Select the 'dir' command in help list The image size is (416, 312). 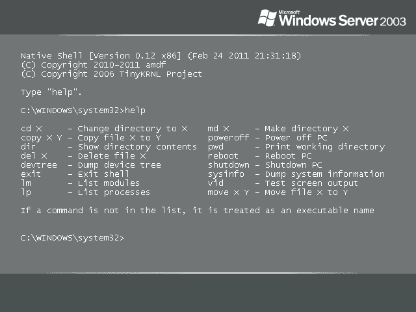tap(29, 147)
